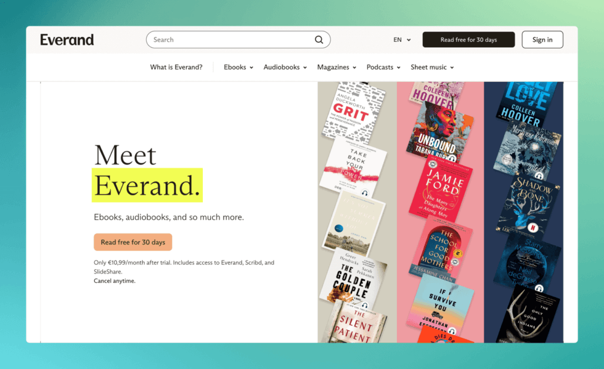Open the EN language selector
The width and height of the screenshot is (604, 369).
(x=401, y=39)
